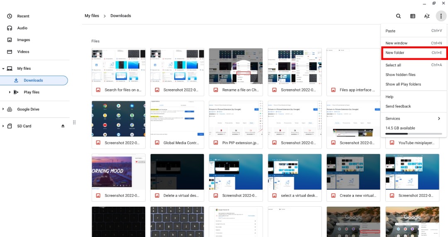Click image icon beside Global Media Contr...
Screen dimensions: 448x237
click(x=157, y=143)
